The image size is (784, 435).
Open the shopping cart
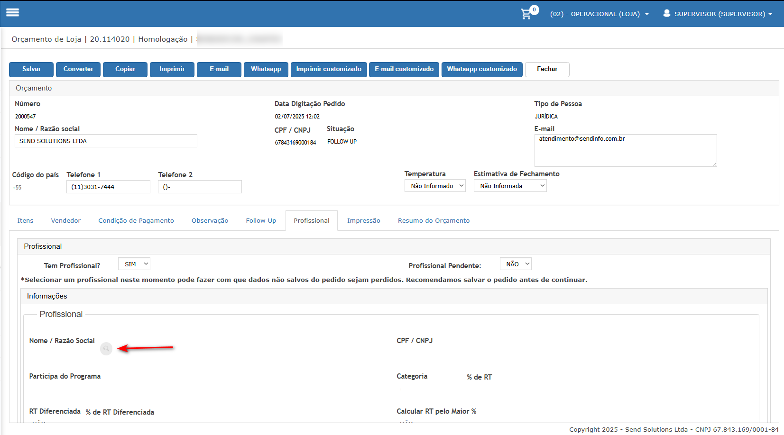click(526, 14)
